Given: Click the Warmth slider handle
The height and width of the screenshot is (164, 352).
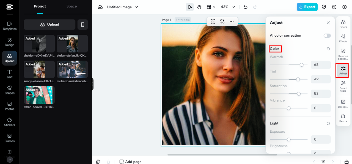Looking at the screenshot, I should pos(302,65).
